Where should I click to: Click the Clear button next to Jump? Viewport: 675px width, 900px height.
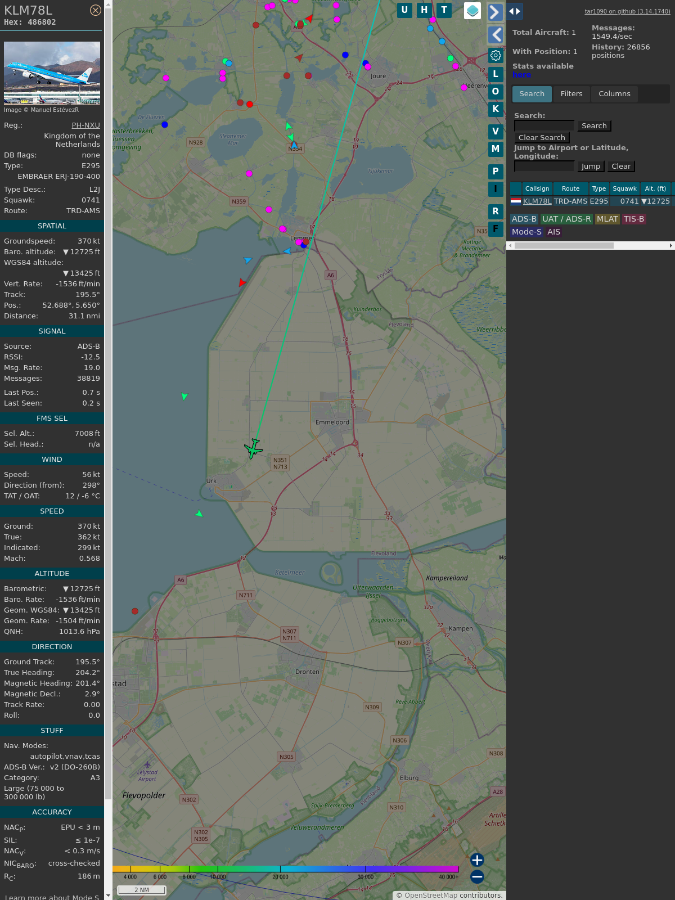click(621, 166)
